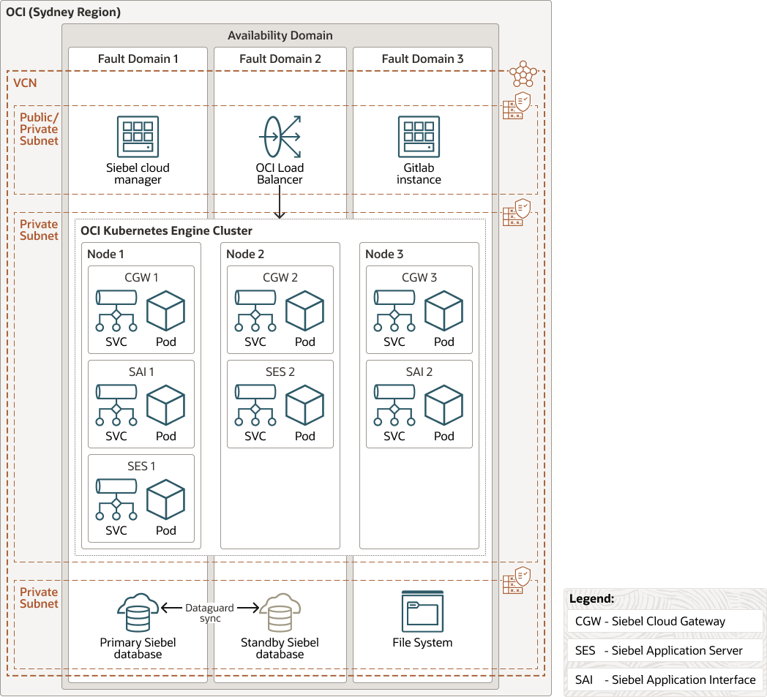Click the 'Fault Domain 2' label
This screenshot has width=767, height=697.
pos(280,59)
